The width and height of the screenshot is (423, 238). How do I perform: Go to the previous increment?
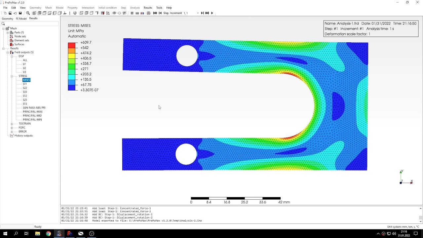click(160, 13)
